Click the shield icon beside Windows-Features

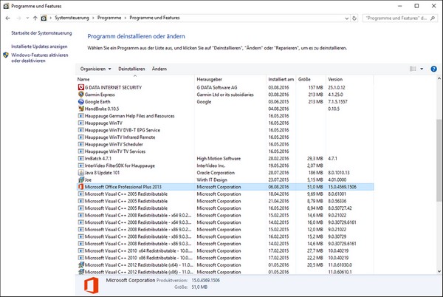[x=6, y=55]
